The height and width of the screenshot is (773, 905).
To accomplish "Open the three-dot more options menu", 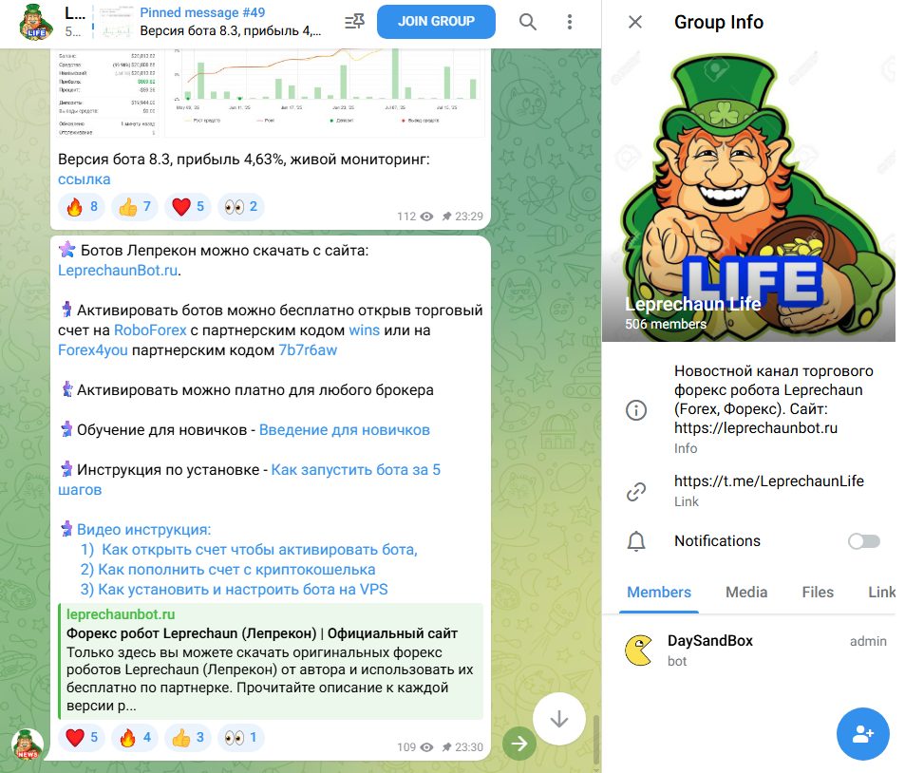I will [x=570, y=22].
